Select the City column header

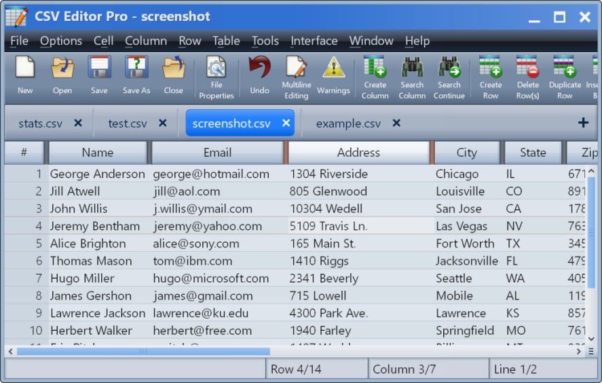466,153
